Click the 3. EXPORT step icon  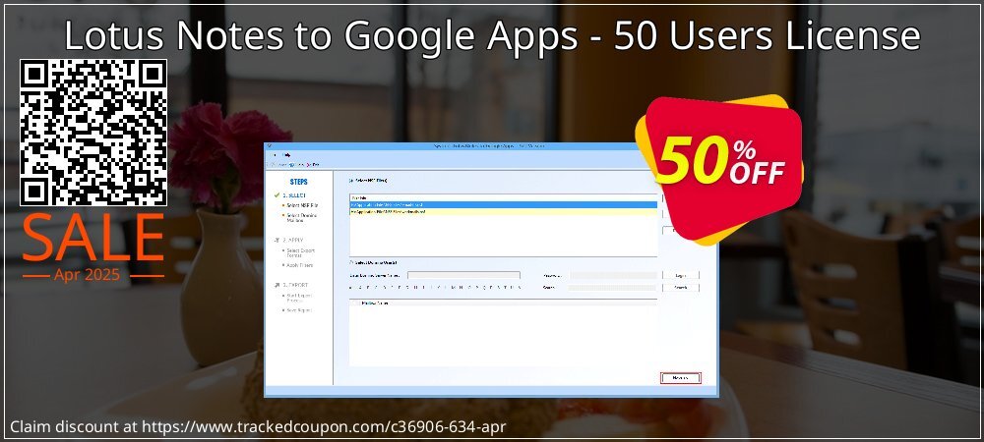277,285
